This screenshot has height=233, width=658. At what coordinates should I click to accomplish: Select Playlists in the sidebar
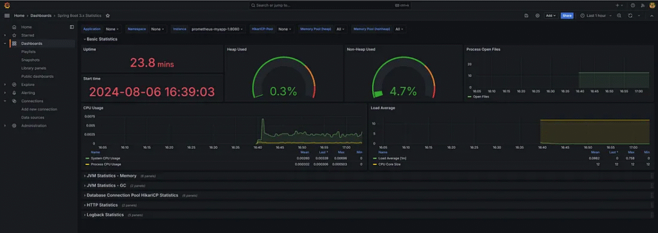click(28, 51)
